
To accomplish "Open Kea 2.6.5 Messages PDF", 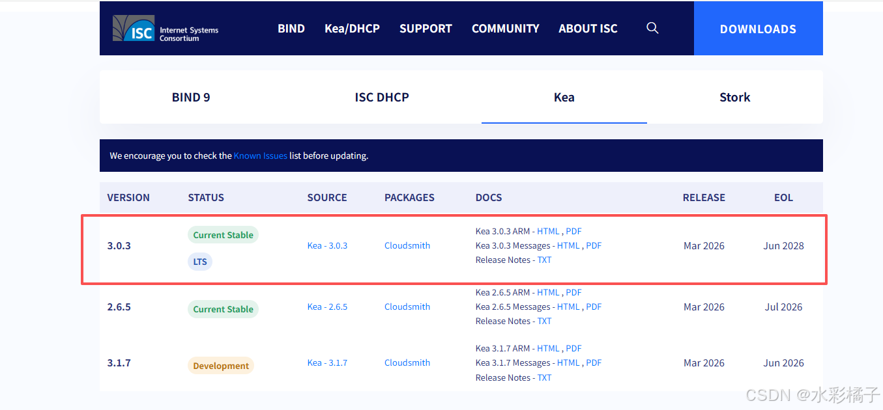I will coord(594,307).
